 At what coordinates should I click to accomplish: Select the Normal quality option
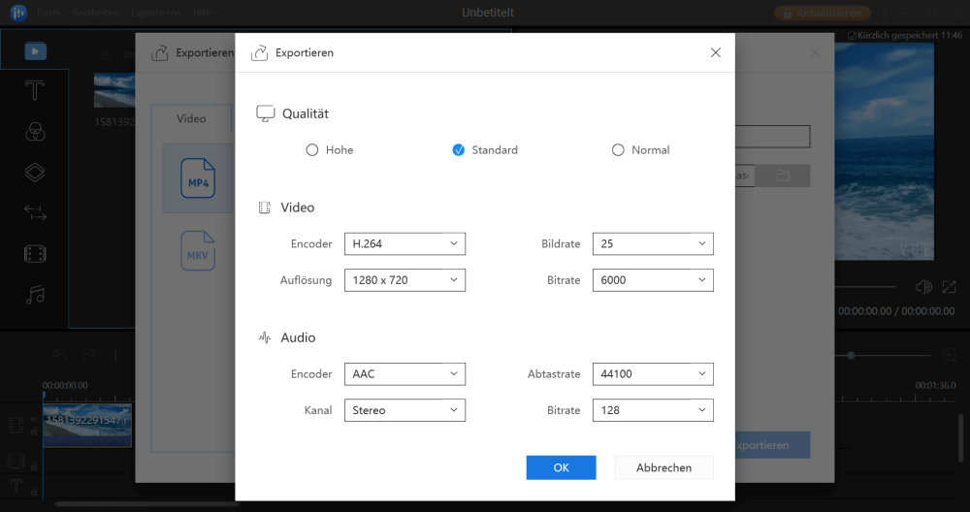(618, 150)
